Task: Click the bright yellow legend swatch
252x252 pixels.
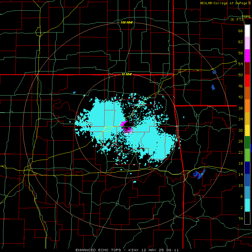Action: pyautogui.click(x=247, y=130)
